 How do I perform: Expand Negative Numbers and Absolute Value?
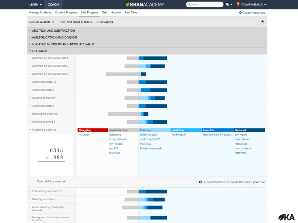coord(147,44)
